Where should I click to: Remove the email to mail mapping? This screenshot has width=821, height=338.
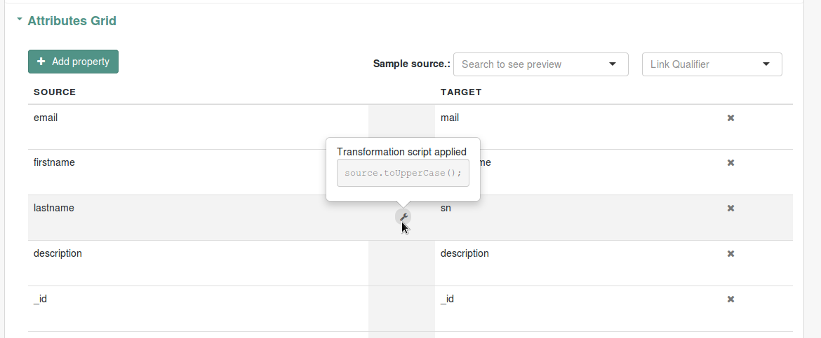tap(730, 118)
